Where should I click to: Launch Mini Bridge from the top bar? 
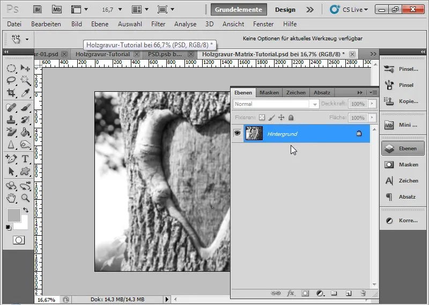pos(57,10)
